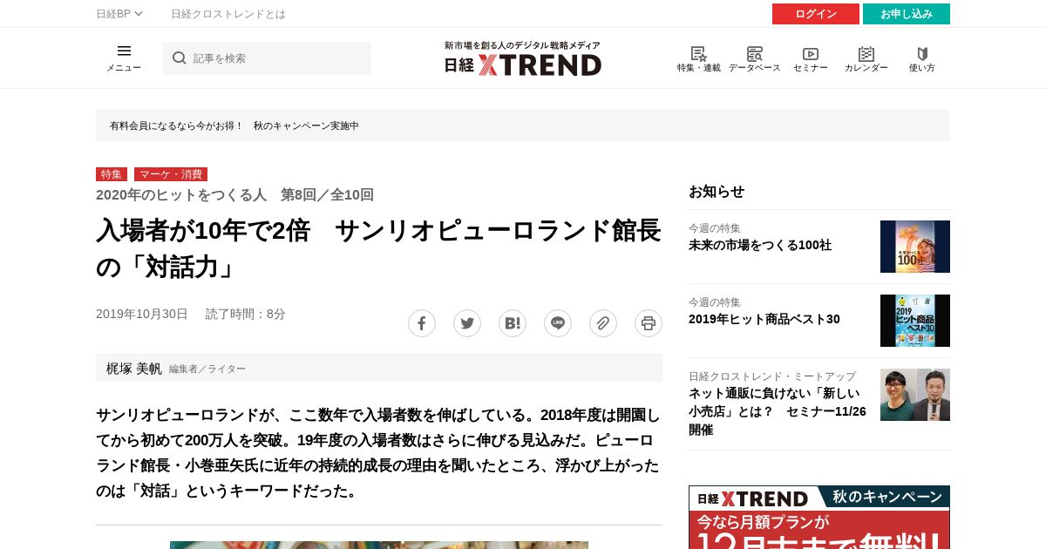Expand the 日経BP dropdown
This screenshot has width=1046, height=549.
coord(119,14)
